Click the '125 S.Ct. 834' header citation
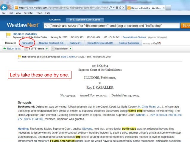 pos(100,66)
